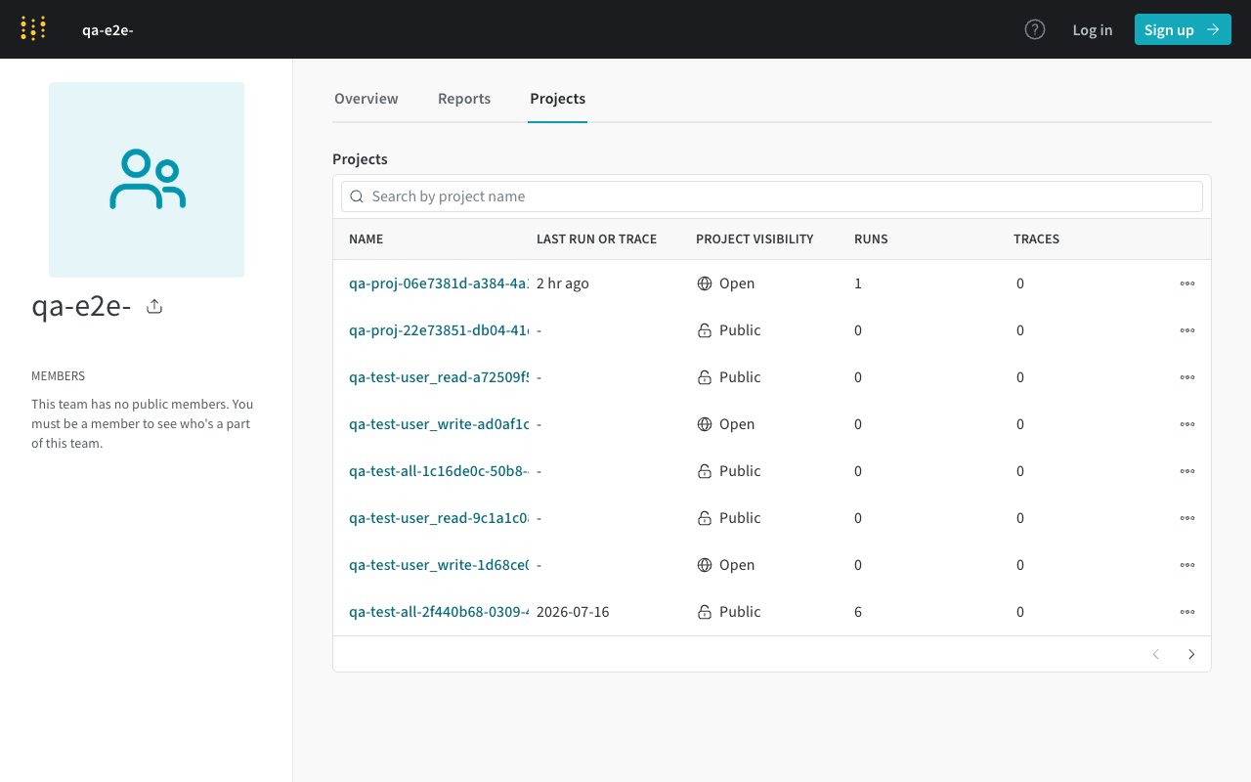Click the MEMBERS section label
Screen dimensions: 1251x782
click(x=58, y=376)
